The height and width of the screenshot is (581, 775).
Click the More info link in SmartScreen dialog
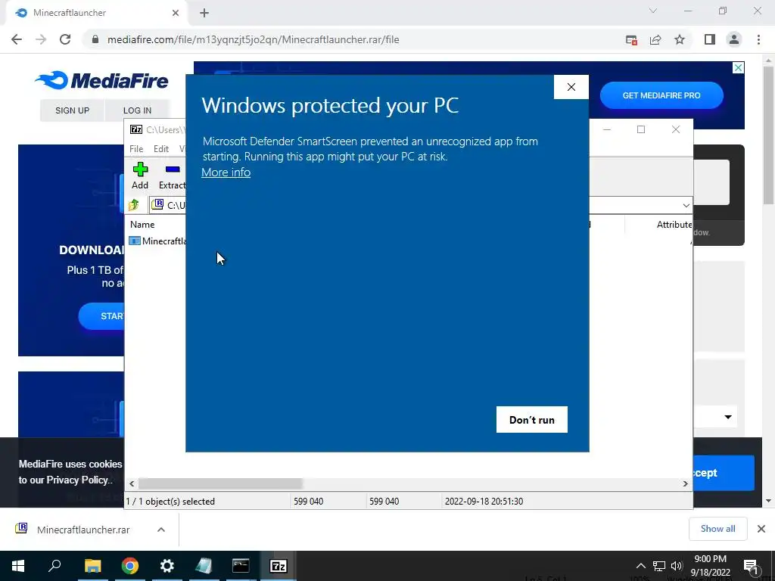pyautogui.click(x=226, y=172)
